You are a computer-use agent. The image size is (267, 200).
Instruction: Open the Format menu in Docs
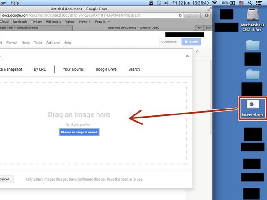point(12,43)
